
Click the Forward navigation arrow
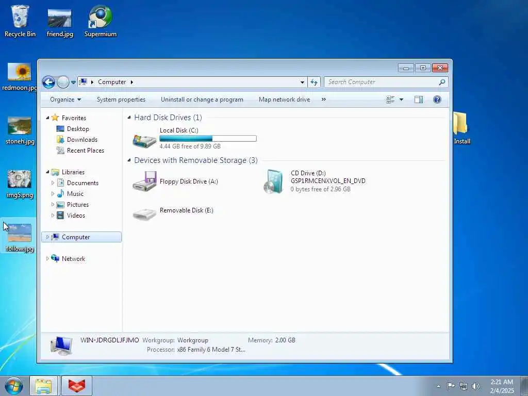pos(63,82)
